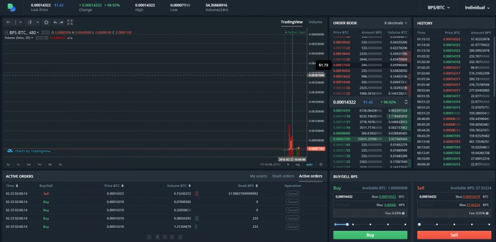The height and width of the screenshot is (242, 496).
Task: Select history trade at 01:15:12
Action: pos(454,39)
